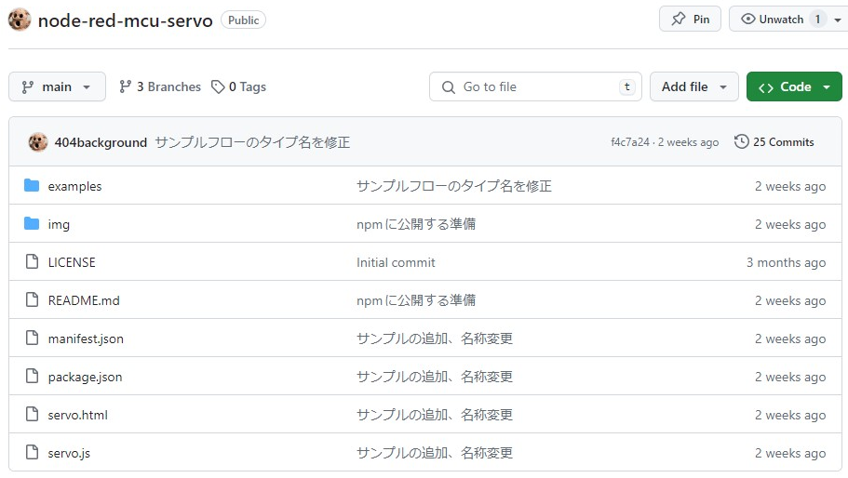Click the package.json file icon
Viewport: 848px width, 478px height.
33,376
